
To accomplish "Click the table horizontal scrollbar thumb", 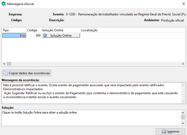I will tap(9, 64).
